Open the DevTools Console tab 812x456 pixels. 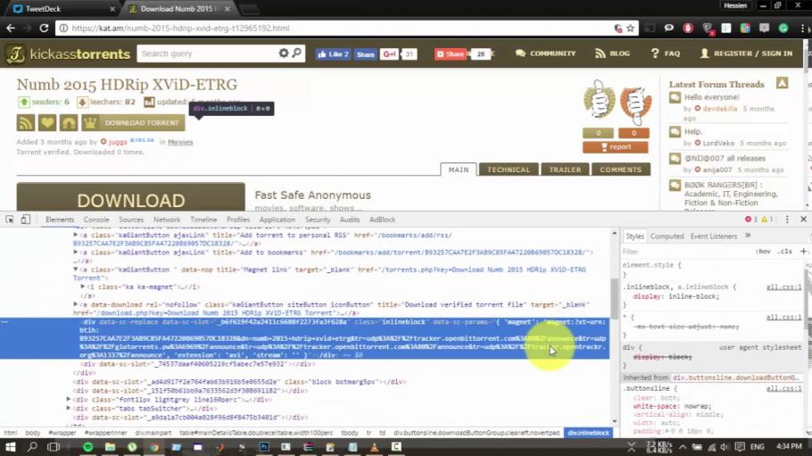(96, 220)
